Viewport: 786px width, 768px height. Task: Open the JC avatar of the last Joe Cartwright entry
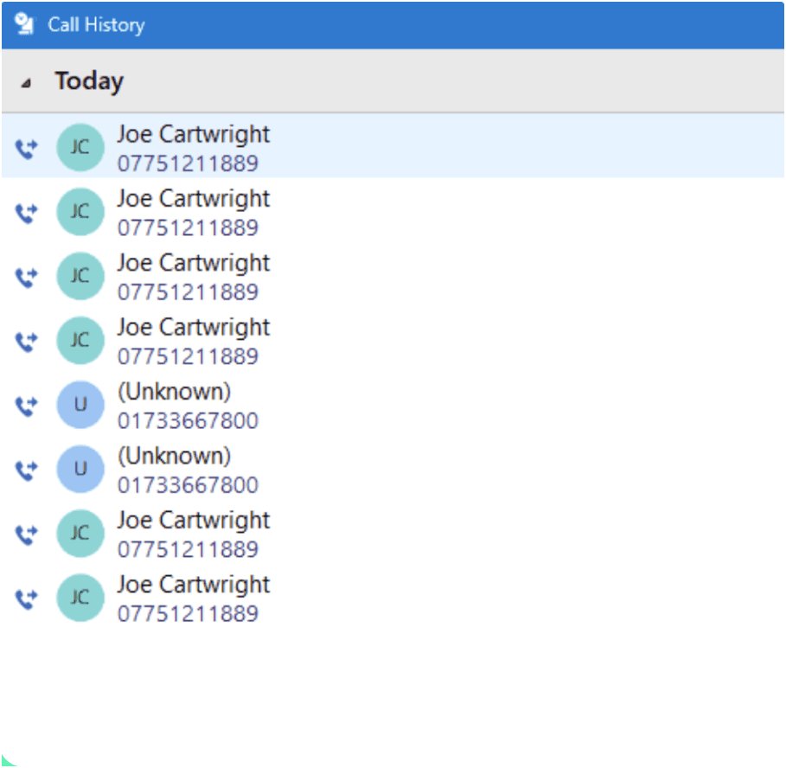pyautogui.click(x=80, y=598)
